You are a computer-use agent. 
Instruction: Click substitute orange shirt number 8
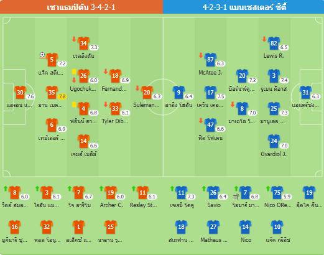[14, 193]
